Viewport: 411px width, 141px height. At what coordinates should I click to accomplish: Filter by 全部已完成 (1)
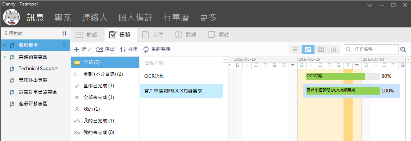(105, 85)
